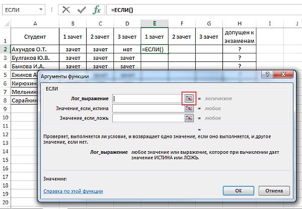Screen dimensions: 302x209
Task: Open the Справка по этой функции link
Action: (x=73, y=191)
